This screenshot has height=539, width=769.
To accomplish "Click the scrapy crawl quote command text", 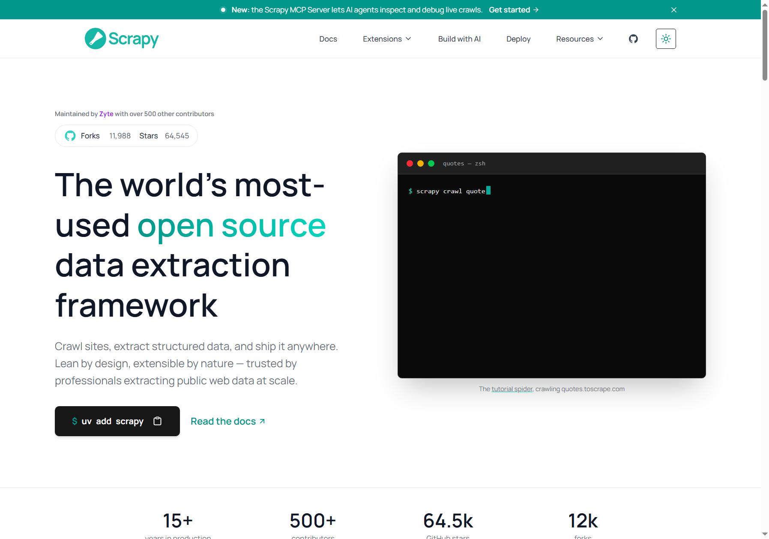I will (451, 191).
